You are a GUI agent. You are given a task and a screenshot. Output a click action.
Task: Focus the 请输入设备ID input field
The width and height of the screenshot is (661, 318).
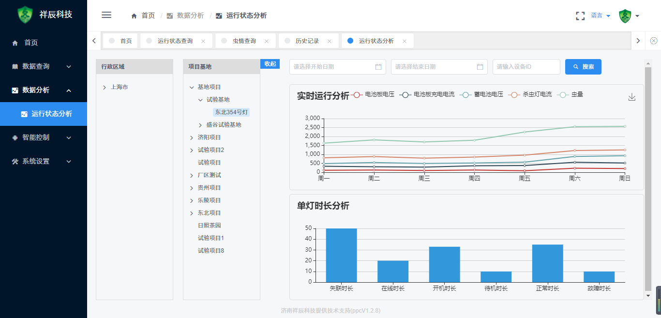(x=526, y=67)
